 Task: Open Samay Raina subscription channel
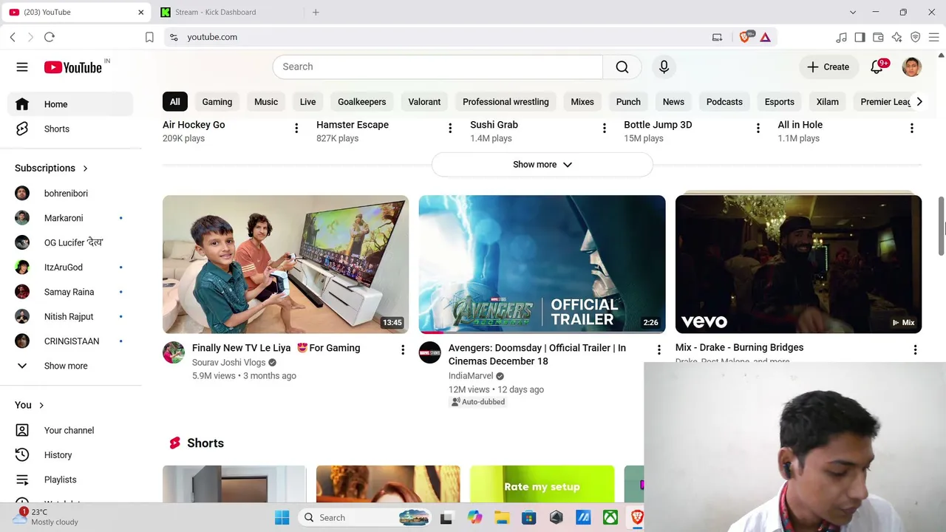coord(70,292)
